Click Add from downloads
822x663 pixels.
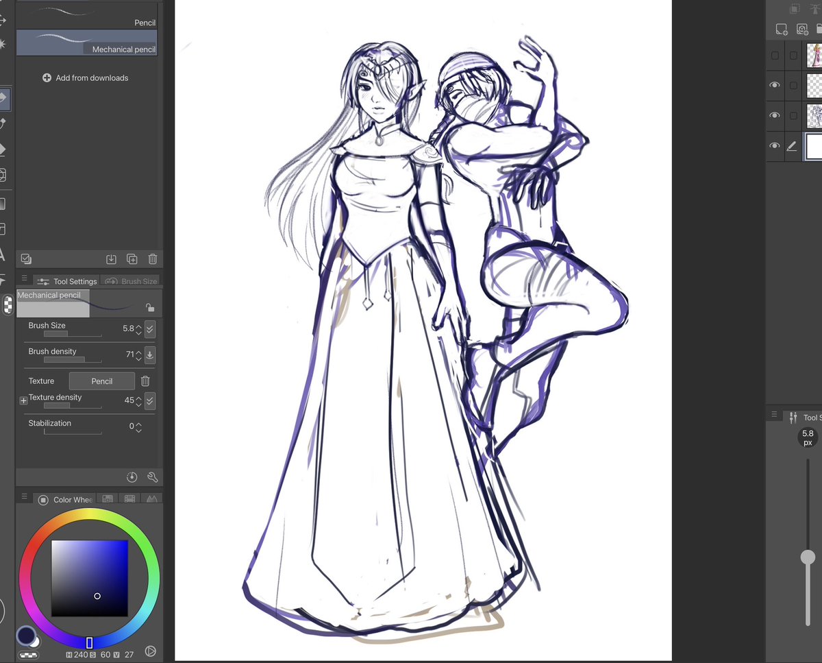86,78
